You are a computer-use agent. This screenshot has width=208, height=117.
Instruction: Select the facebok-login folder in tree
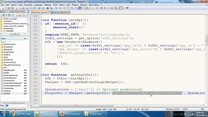coord(8,28)
